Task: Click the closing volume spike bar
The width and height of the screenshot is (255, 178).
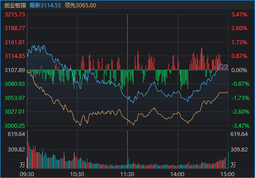Action: (228, 160)
